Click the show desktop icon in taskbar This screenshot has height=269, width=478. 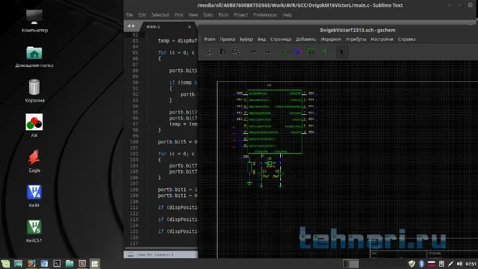click(x=19, y=264)
